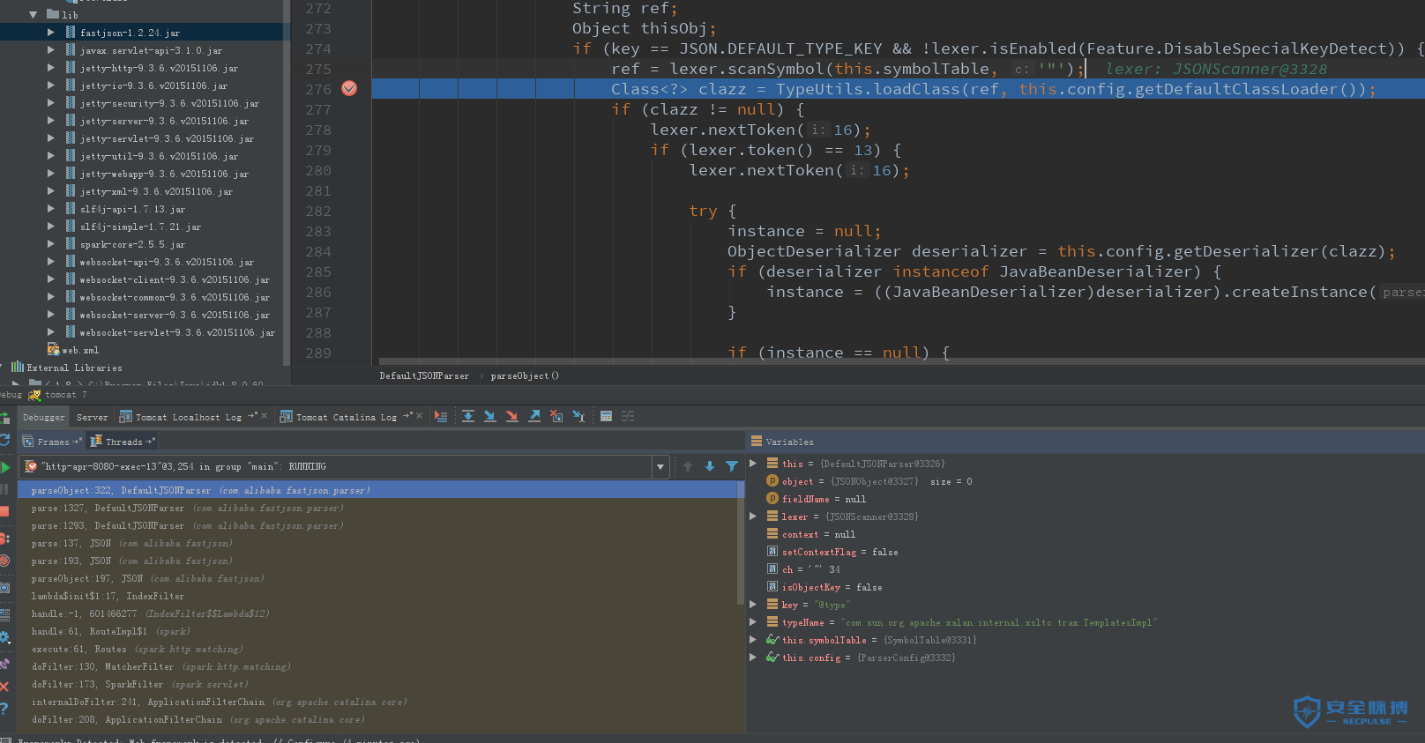The width and height of the screenshot is (1425, 743).
Task: Click the Help question mark icon
Action: (4, 708)
